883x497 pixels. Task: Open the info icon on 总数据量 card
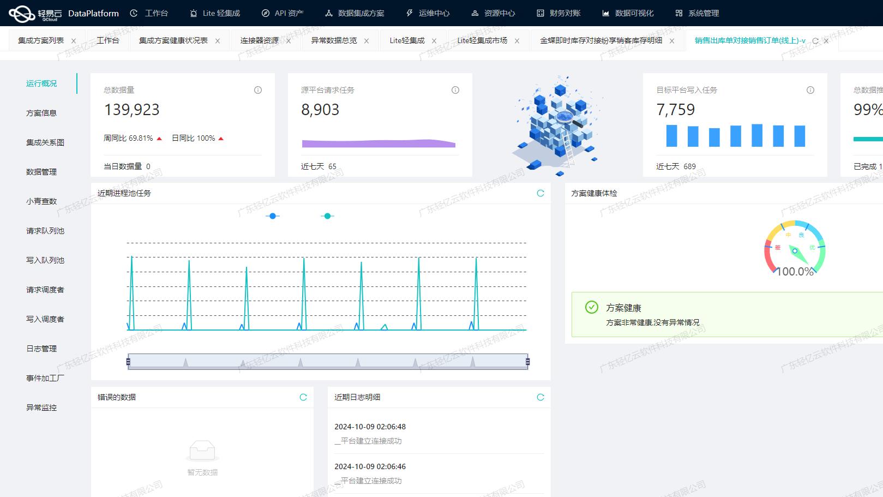coord(257,90)
